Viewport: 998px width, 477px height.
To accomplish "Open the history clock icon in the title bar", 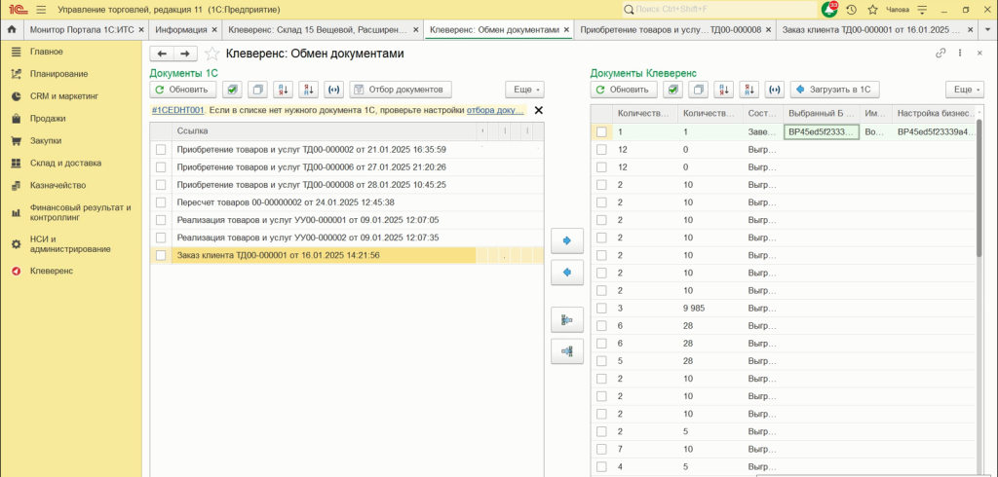I will click(851, 10).
